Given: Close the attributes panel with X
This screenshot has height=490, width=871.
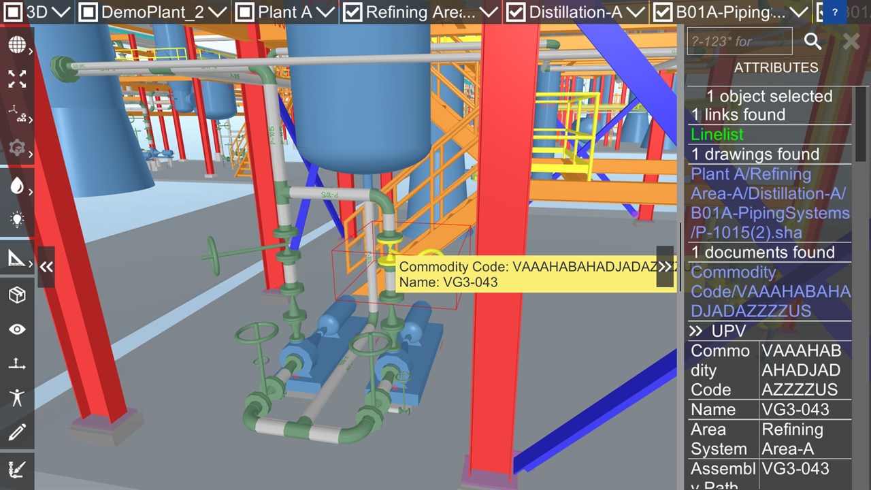Looking at the screenshot, I should (x=851, y=41).
